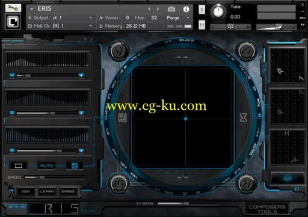Open the info icon in the header
This screenshot has width=308, height=217.
click(x=186, y=9)
